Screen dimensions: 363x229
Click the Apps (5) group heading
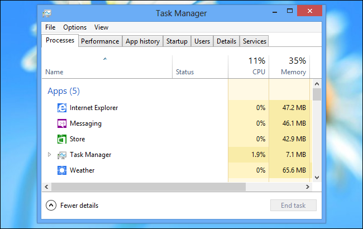(64, 91)
